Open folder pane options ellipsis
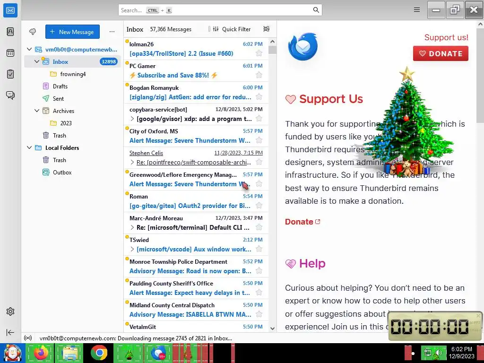Screen dimensions: 484x363 pos(112,32)
